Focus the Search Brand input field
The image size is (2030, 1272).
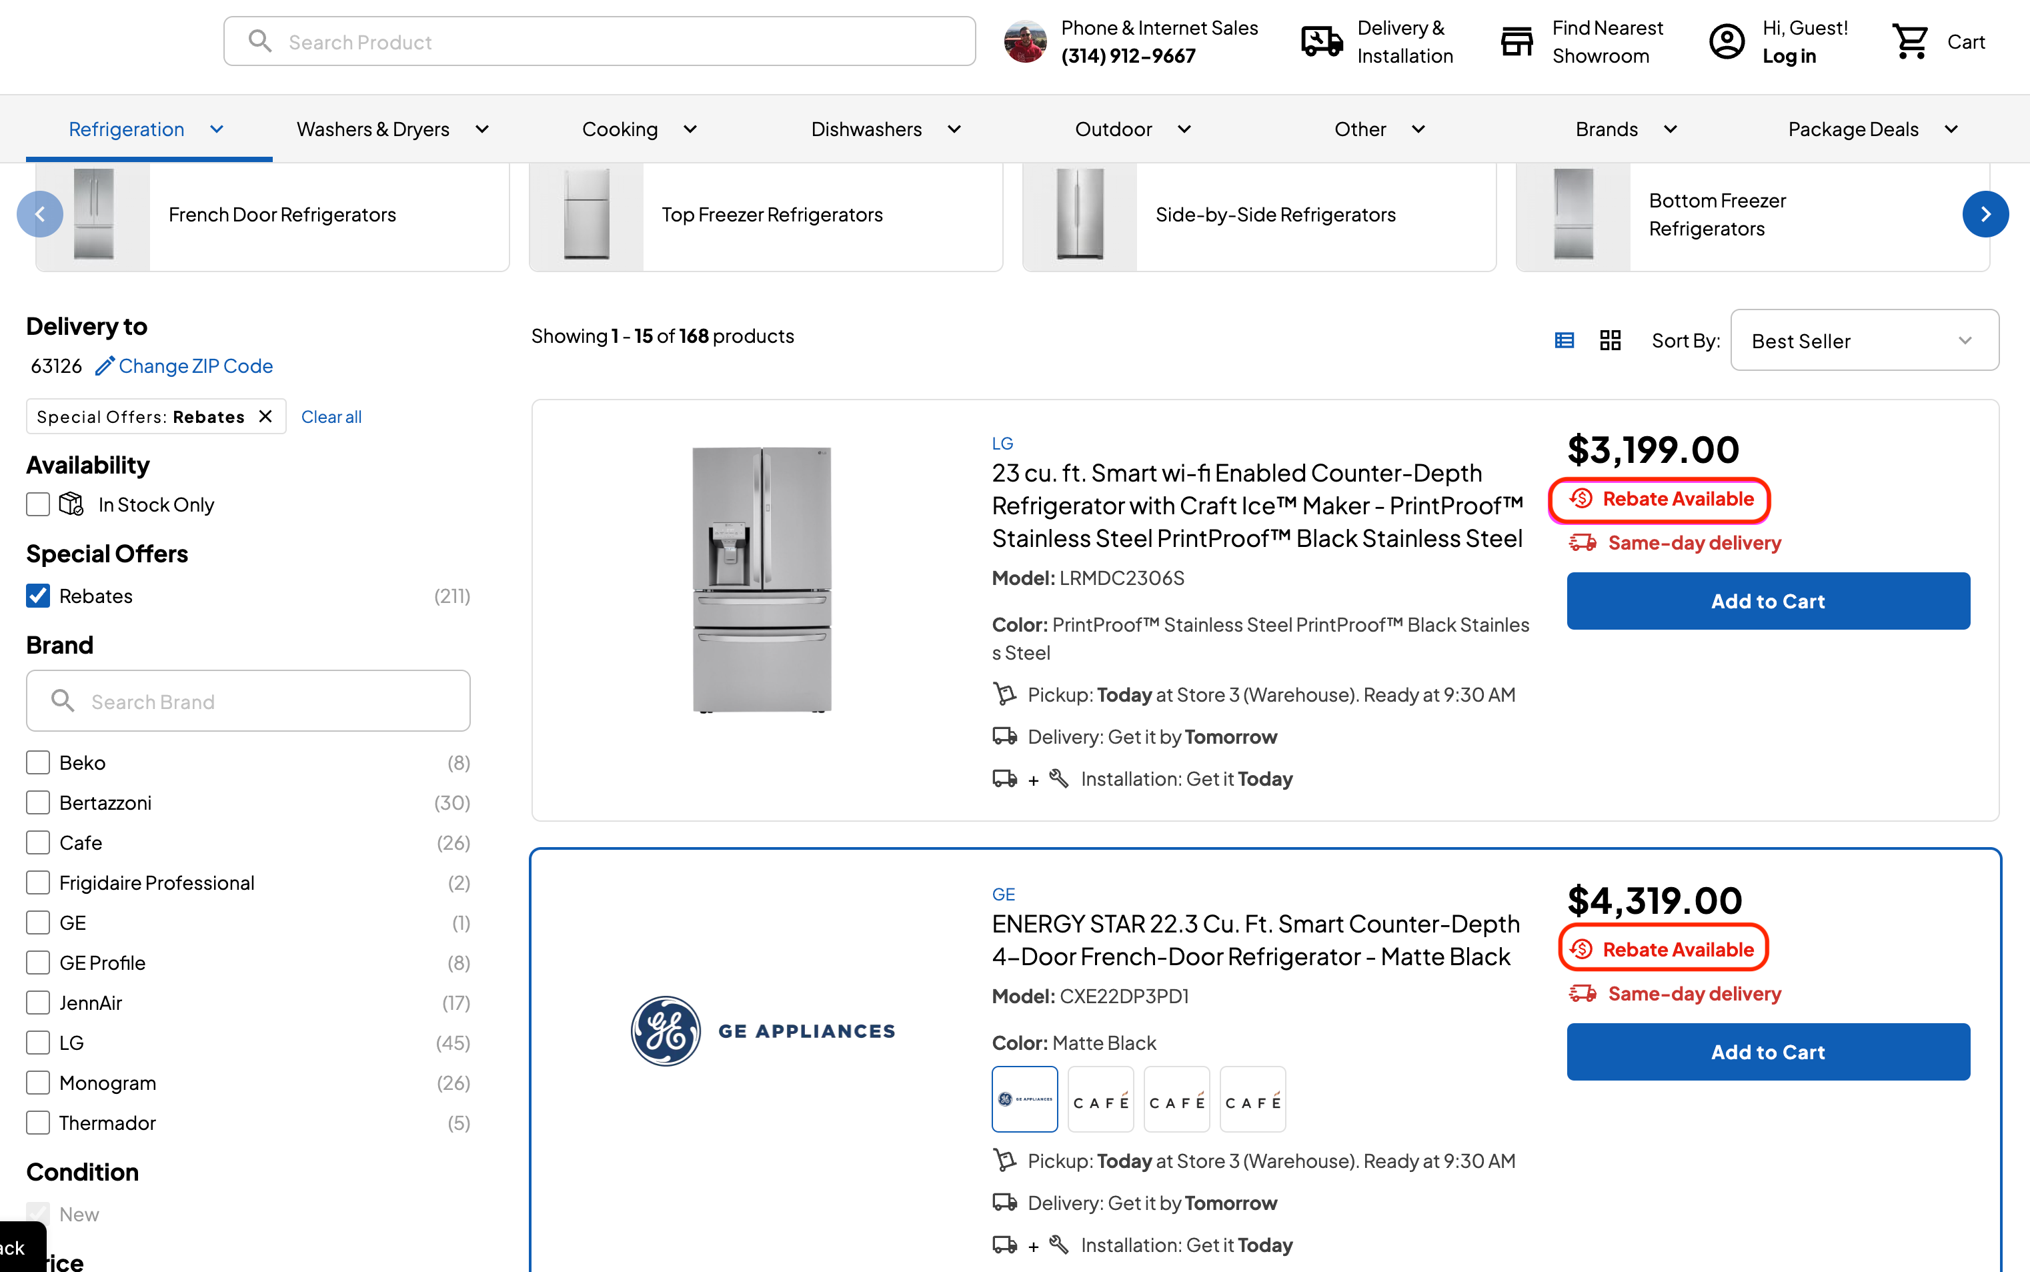click(x=248, y=701)
